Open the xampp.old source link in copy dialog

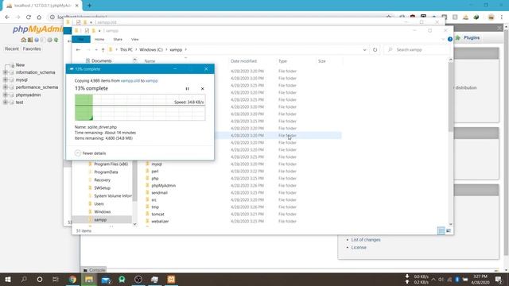pos(130,81)
